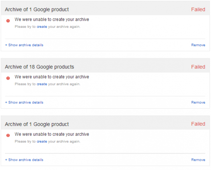This screenshot has width=211, height=170.
Task: Open the 'create' link in the first archive card
Action: click(42, 27)
